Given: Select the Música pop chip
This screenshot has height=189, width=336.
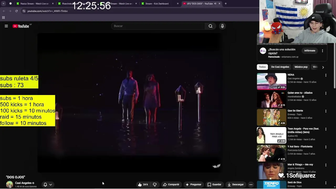Looking at the screenshot, I should click(301, 67).
